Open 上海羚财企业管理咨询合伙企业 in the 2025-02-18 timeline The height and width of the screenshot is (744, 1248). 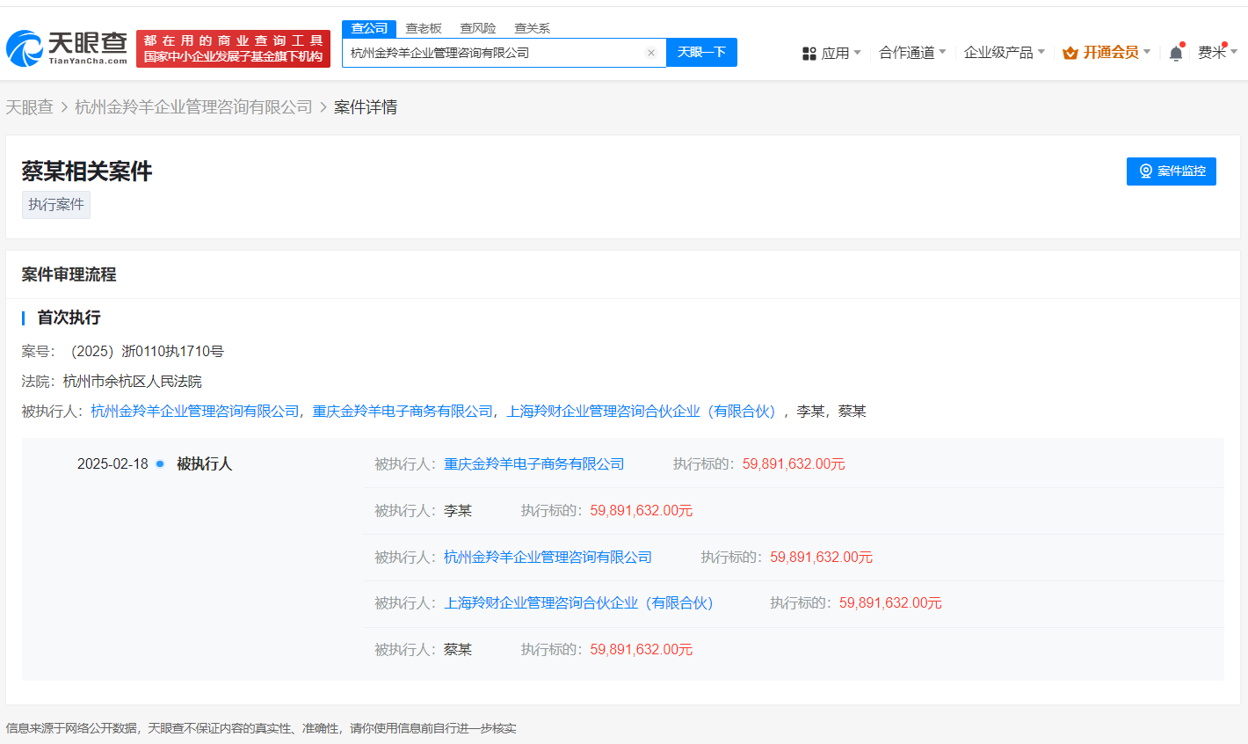[581, 603]
